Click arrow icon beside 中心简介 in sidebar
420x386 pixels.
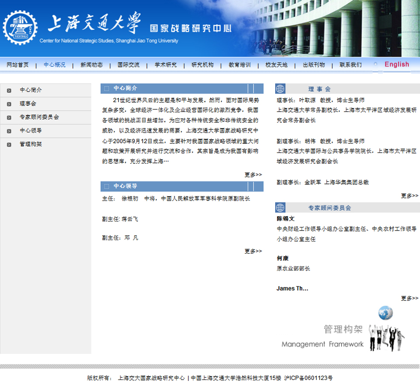pyautogui.click(x=9, y=90)
